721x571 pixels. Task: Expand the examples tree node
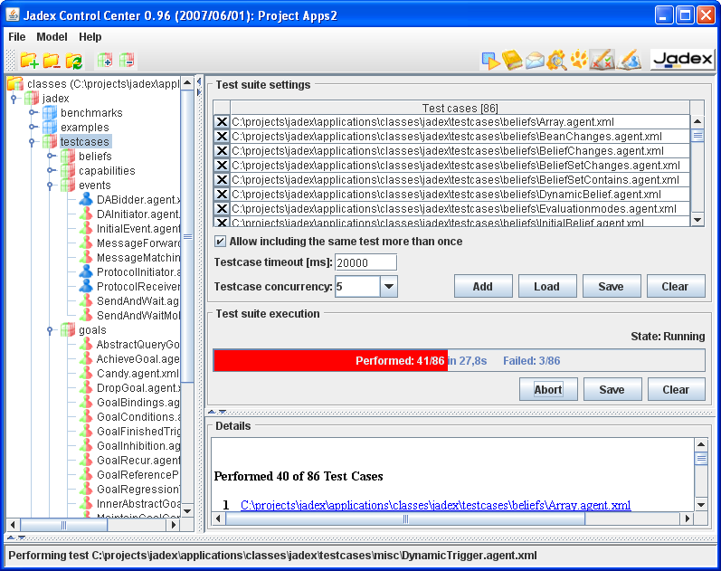click(x=33, y=127)
